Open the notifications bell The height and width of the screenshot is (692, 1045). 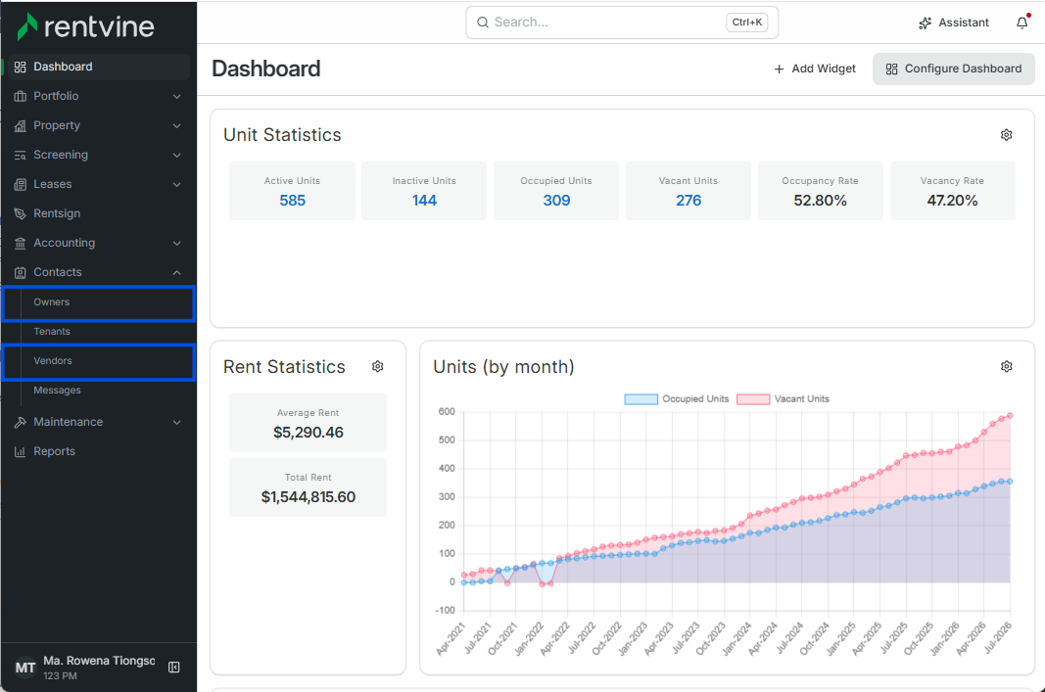tap(1022, 23)
